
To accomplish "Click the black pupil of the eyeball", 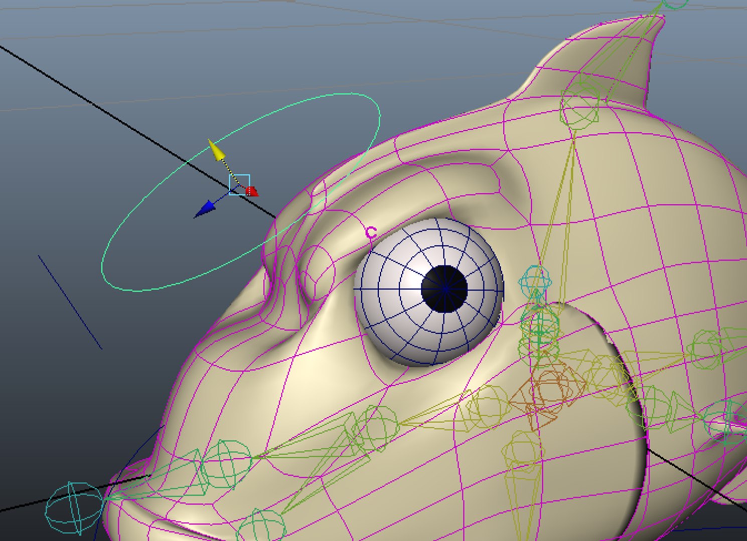I will pyautogui.click(x=444, y=289).
